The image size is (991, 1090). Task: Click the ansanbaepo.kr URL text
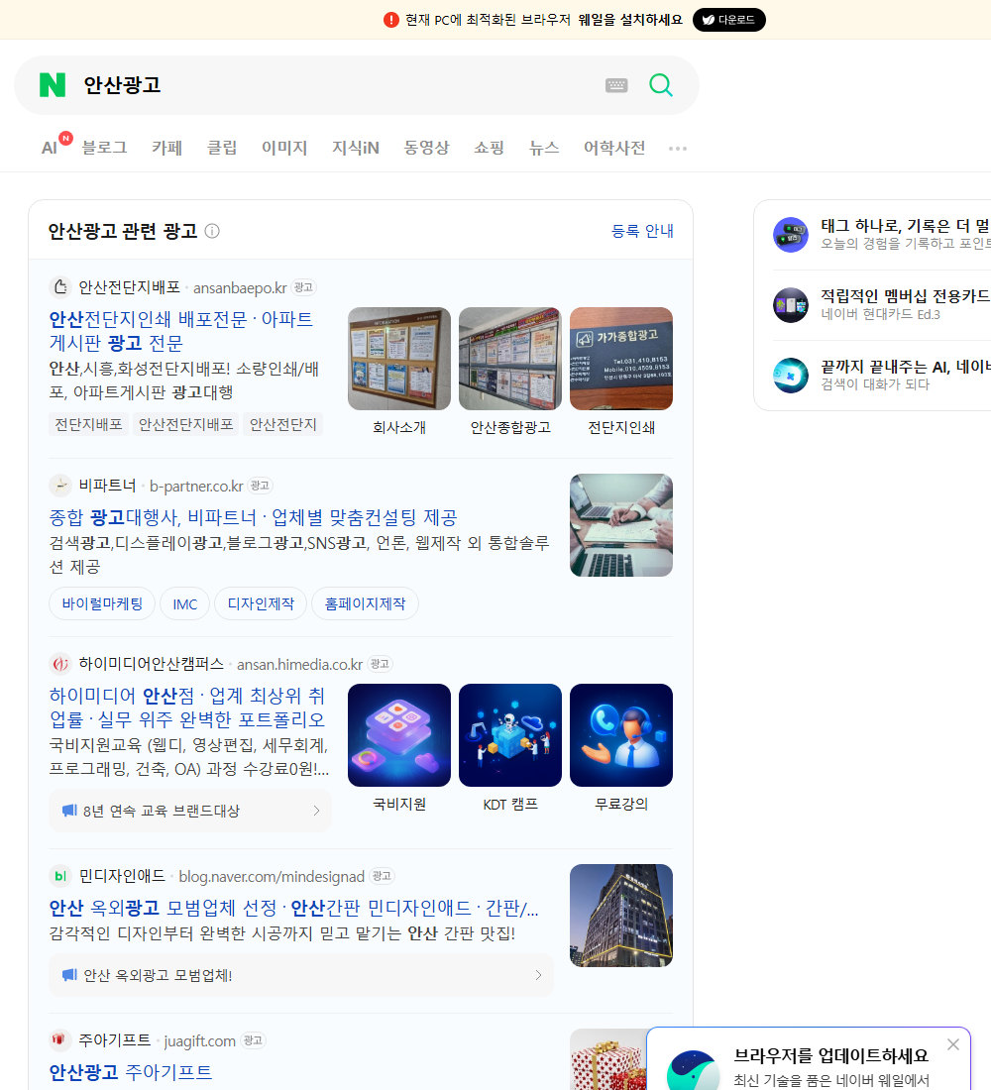(x=240, y=287)
